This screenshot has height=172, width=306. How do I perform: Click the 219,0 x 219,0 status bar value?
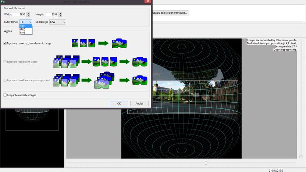[276, 171]
